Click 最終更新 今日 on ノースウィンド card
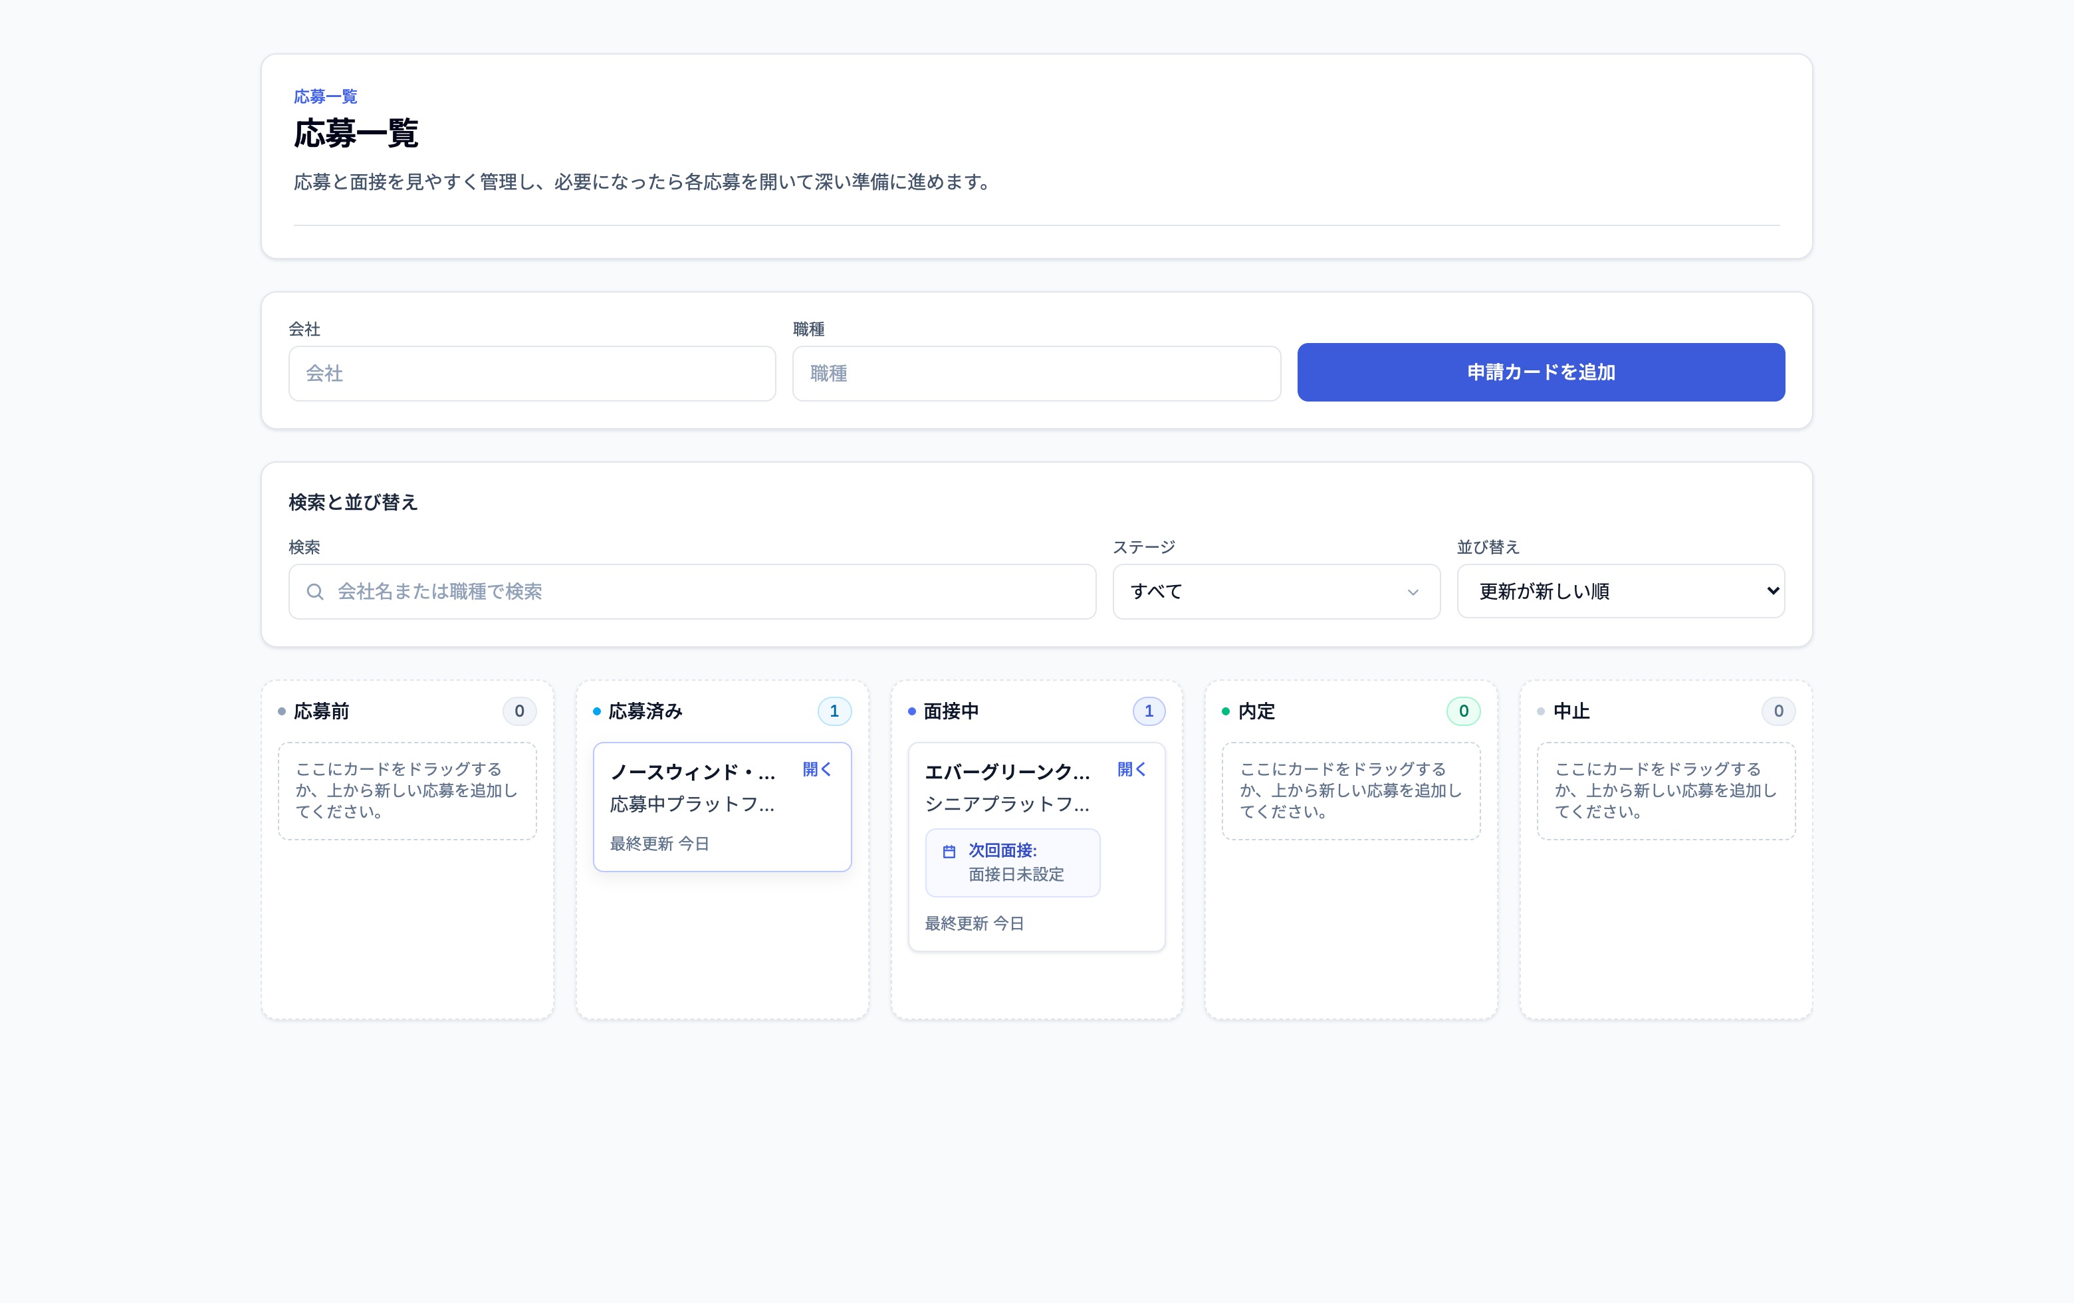 (x=659, y=844)
